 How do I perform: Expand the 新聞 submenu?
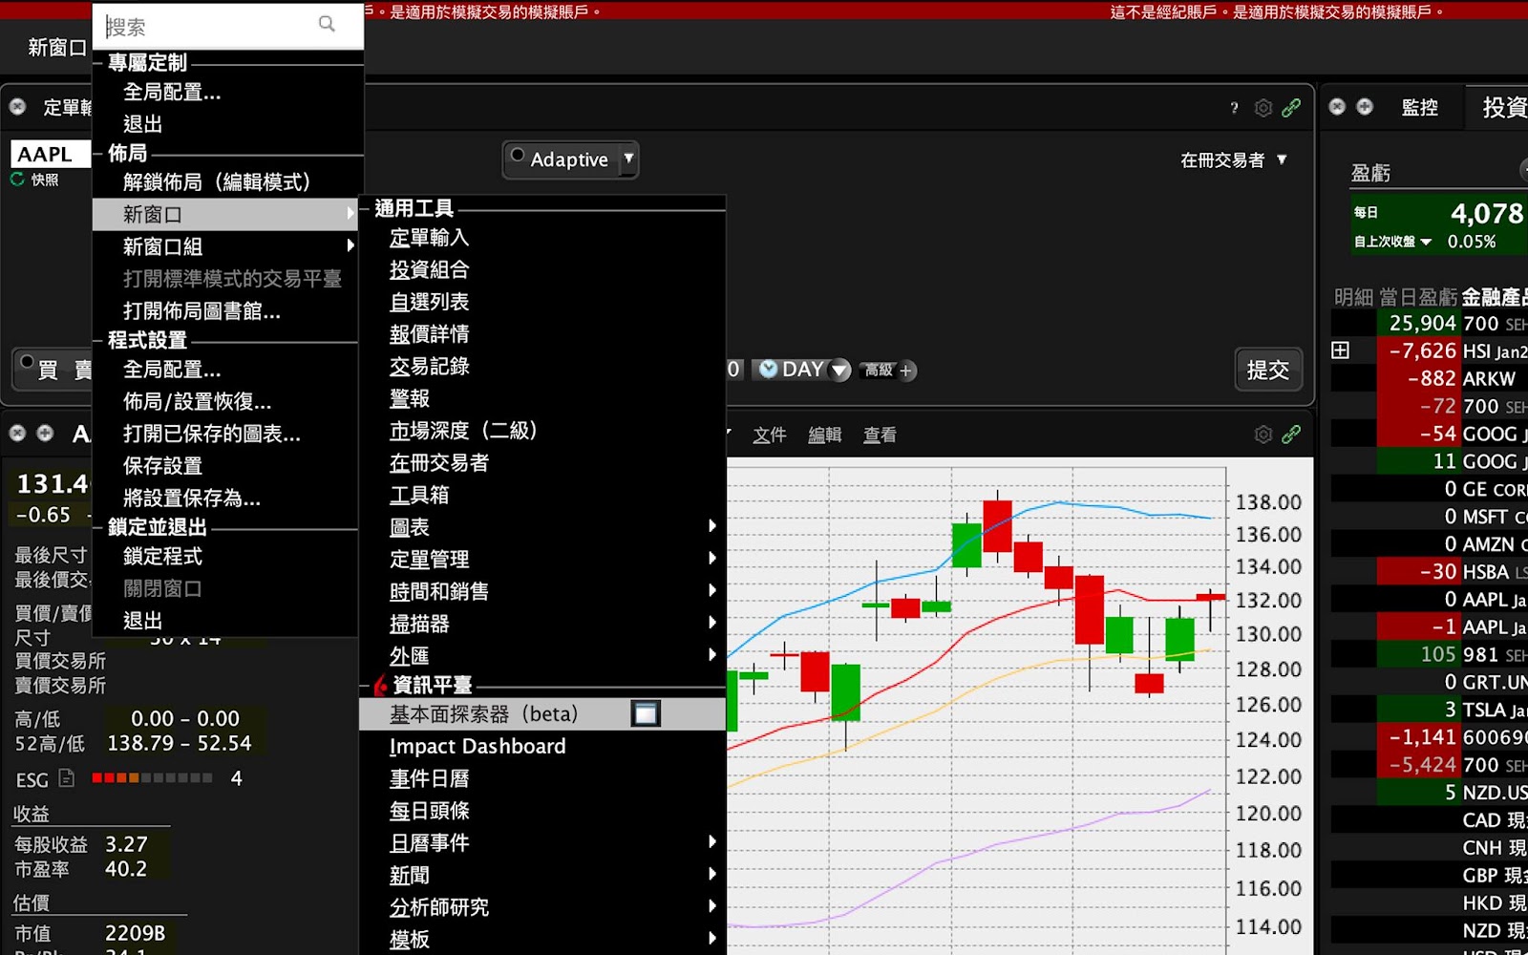542,875
